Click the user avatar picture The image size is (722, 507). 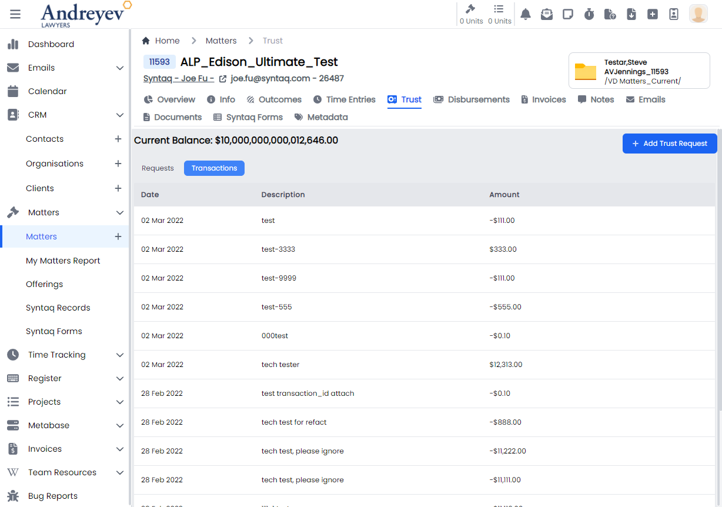coord(698,14)
